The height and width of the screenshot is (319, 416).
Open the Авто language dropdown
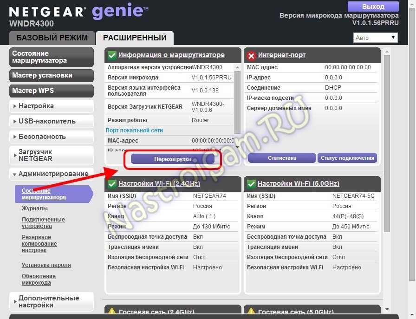coord(375,37)
